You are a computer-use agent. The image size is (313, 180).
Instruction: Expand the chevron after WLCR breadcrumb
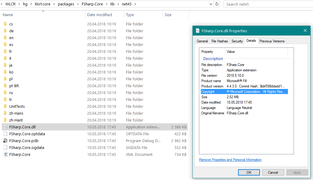coord(19,4)
